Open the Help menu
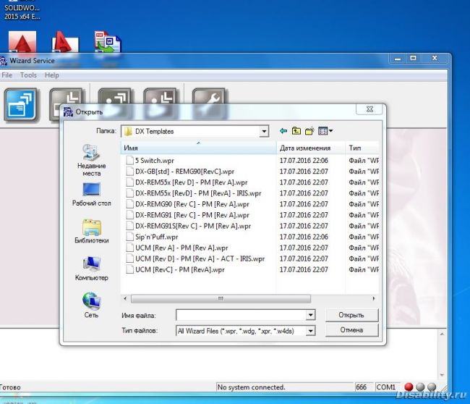 point(51,75)
